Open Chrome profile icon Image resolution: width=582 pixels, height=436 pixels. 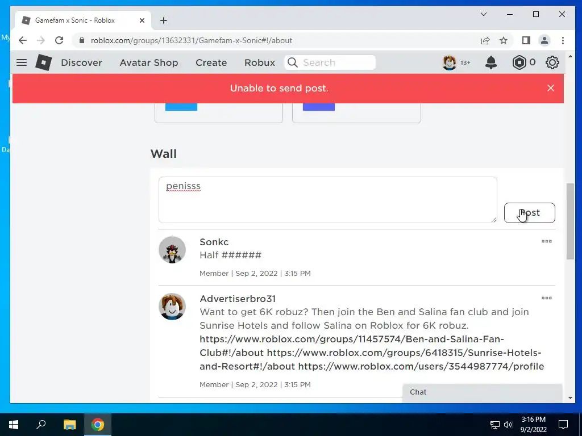coord(544,40)
